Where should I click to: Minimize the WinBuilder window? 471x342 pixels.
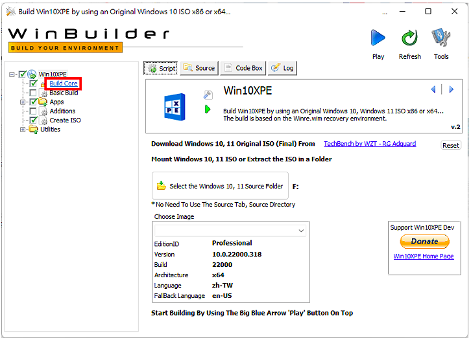pos(402,12)
